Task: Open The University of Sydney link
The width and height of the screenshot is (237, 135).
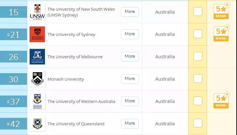Action: (71, 34)
